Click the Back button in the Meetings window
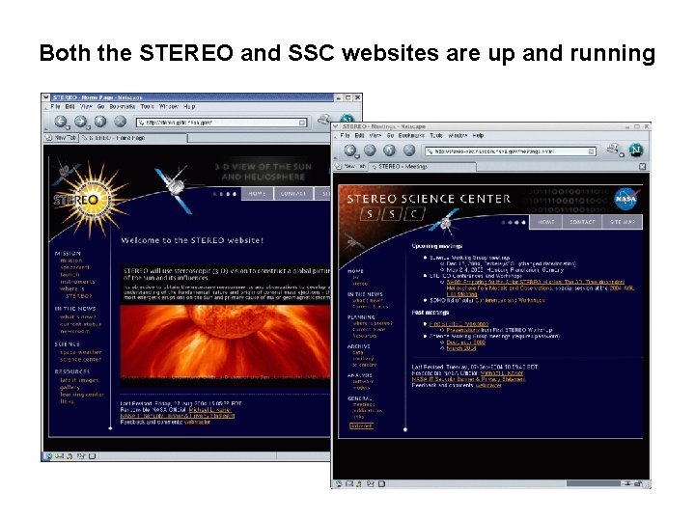The image size is (695, 521). (x=350, y=151)
